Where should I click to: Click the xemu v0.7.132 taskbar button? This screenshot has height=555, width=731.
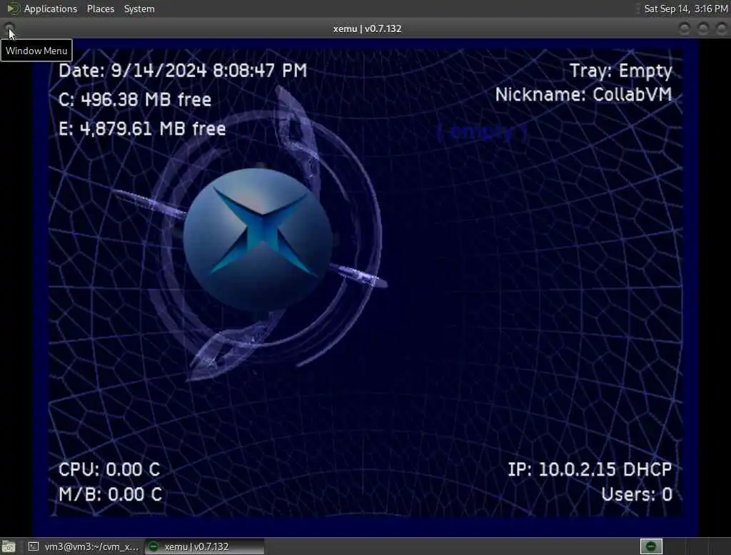(204, 546)
